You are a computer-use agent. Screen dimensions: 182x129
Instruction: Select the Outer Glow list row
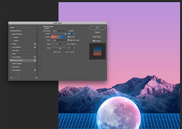(23, 67)
